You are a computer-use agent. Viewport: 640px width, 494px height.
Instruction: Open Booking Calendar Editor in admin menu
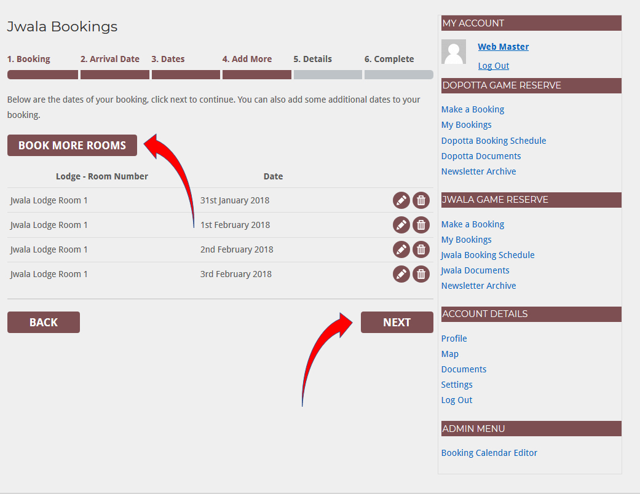489,453
